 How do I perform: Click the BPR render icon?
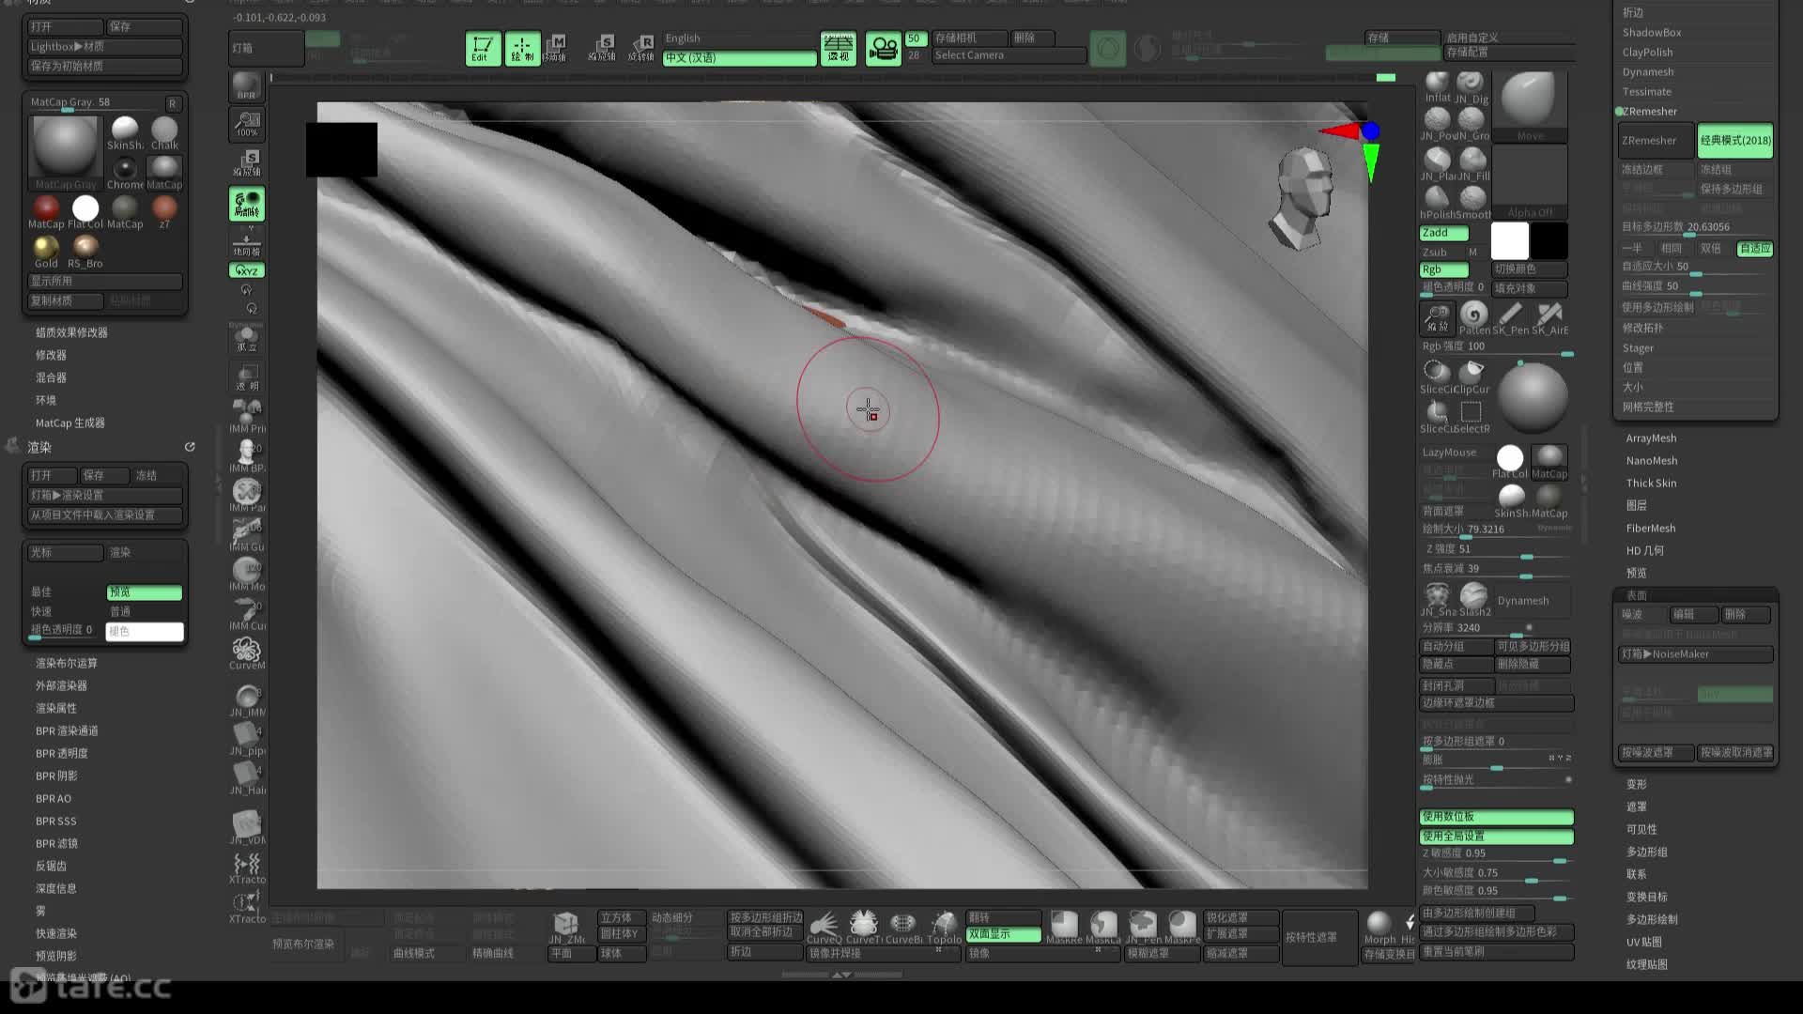click(x=246, y=85)
